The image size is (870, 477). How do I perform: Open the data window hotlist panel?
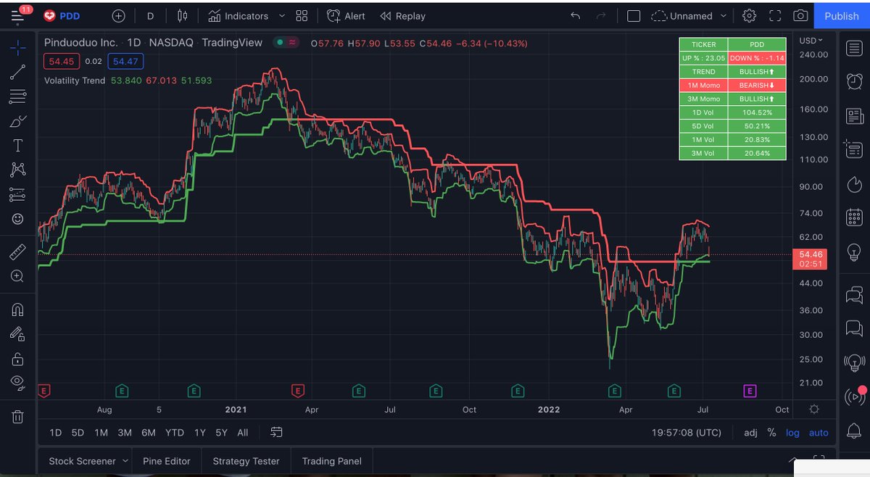tap(855, 149)
